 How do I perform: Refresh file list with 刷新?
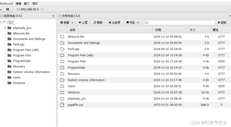(98, 22)
